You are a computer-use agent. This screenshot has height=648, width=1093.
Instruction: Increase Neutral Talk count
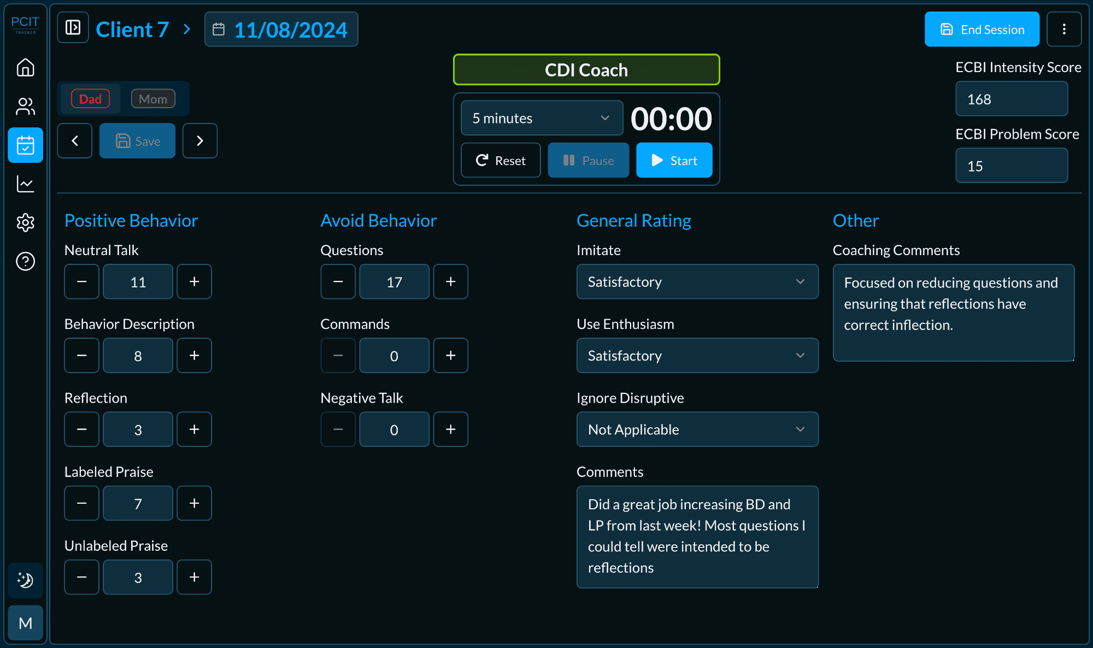pos(194,282)
